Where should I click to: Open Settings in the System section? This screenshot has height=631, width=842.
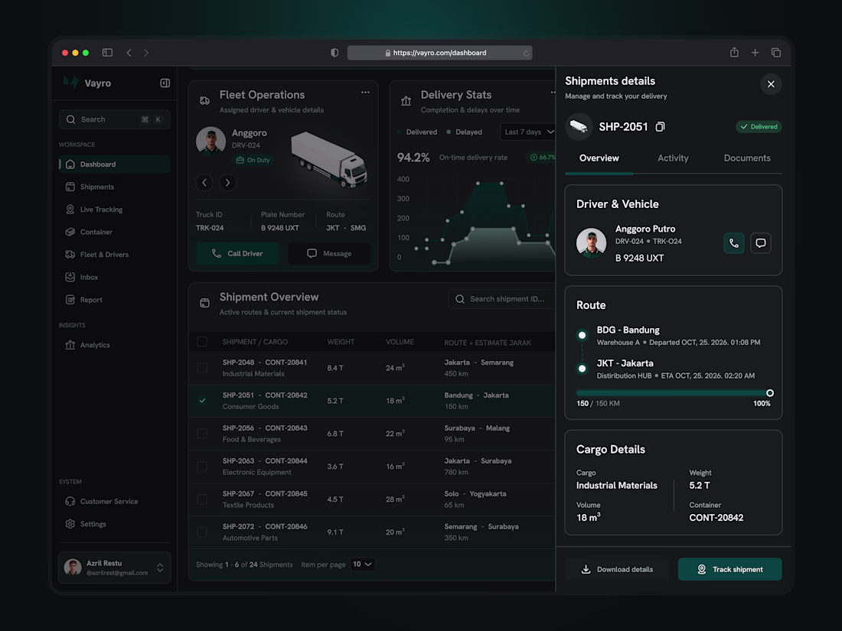point(114,524)
